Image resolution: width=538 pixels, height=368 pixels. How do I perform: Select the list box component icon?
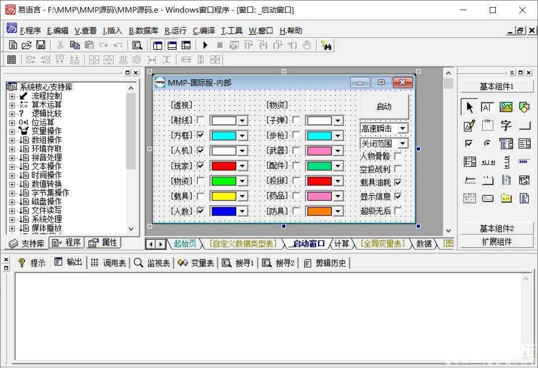(x=524, y=143)
